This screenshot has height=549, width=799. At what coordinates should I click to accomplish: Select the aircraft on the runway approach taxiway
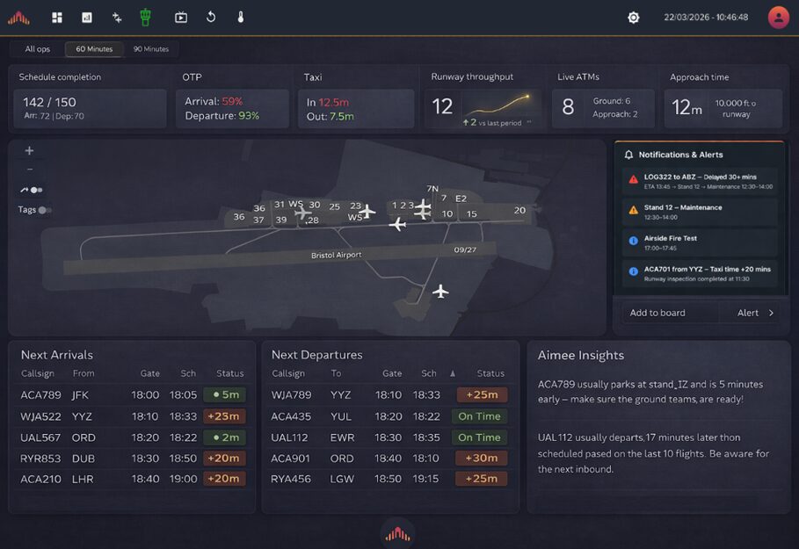(440, 292)
